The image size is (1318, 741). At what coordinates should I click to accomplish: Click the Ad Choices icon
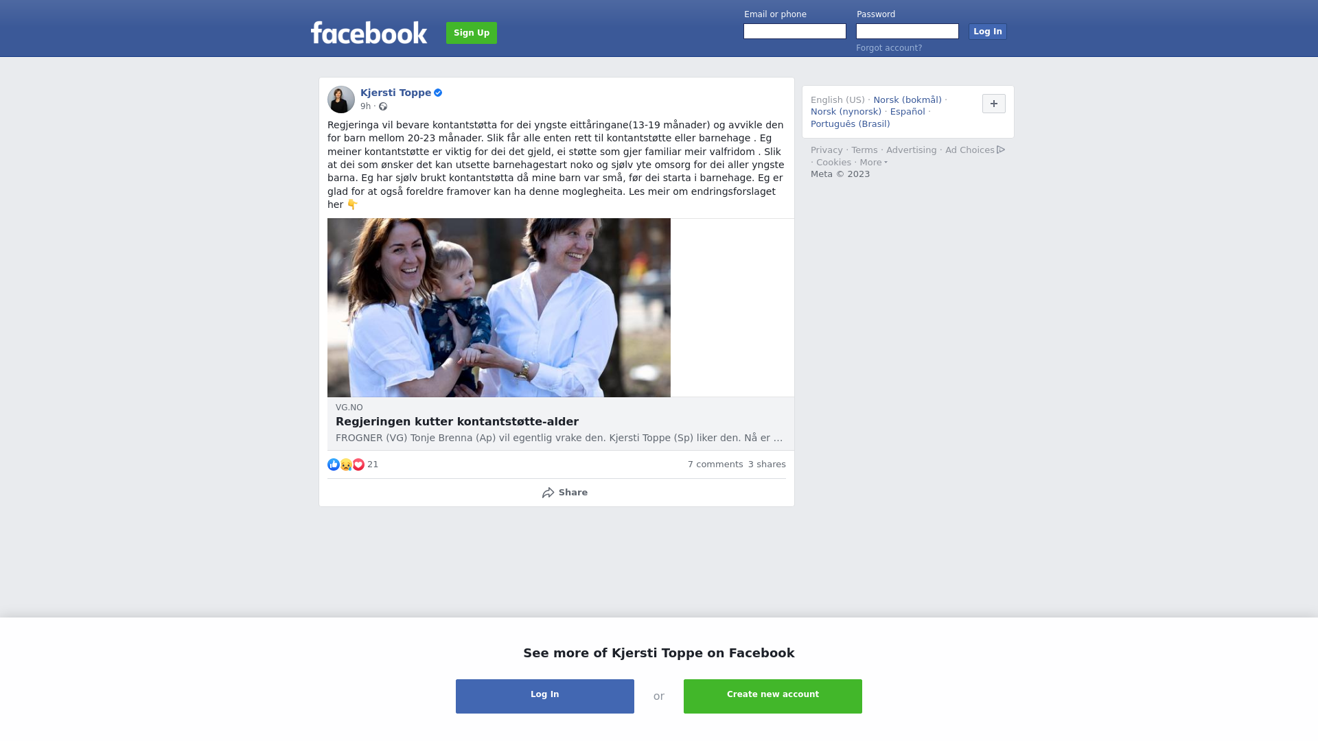(x=1001, y=150)
